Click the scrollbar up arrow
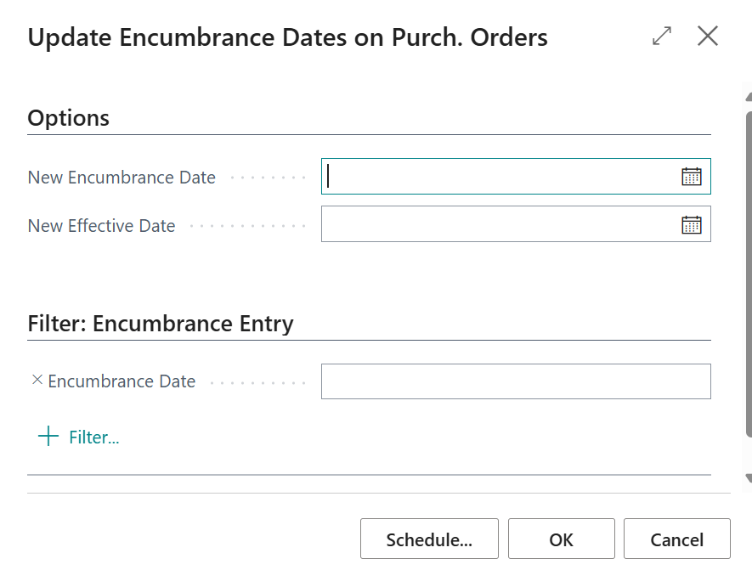752x587 pixels. [x=749, y=97]
